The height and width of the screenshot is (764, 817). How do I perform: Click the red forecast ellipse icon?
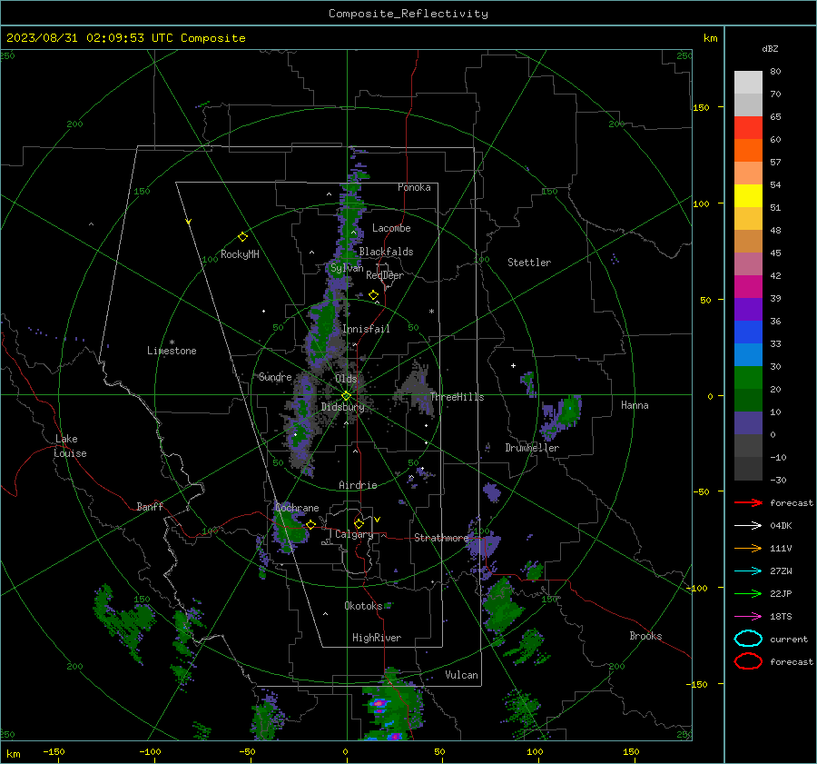click(x=748, y=661)
